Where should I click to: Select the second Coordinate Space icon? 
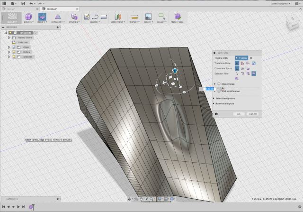[x=242, y=68]
